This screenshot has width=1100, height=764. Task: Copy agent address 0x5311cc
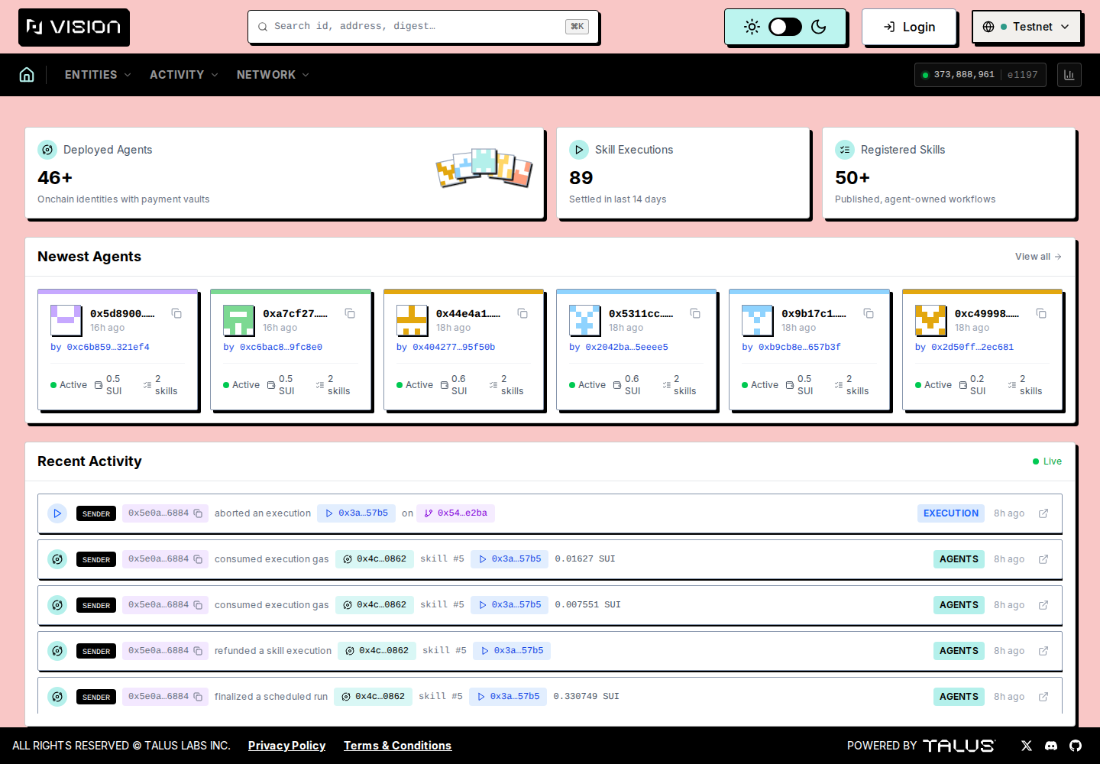pyautogui.click(x=695, y=313)
